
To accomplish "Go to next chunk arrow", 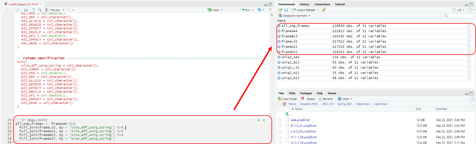I will point(234,10).
